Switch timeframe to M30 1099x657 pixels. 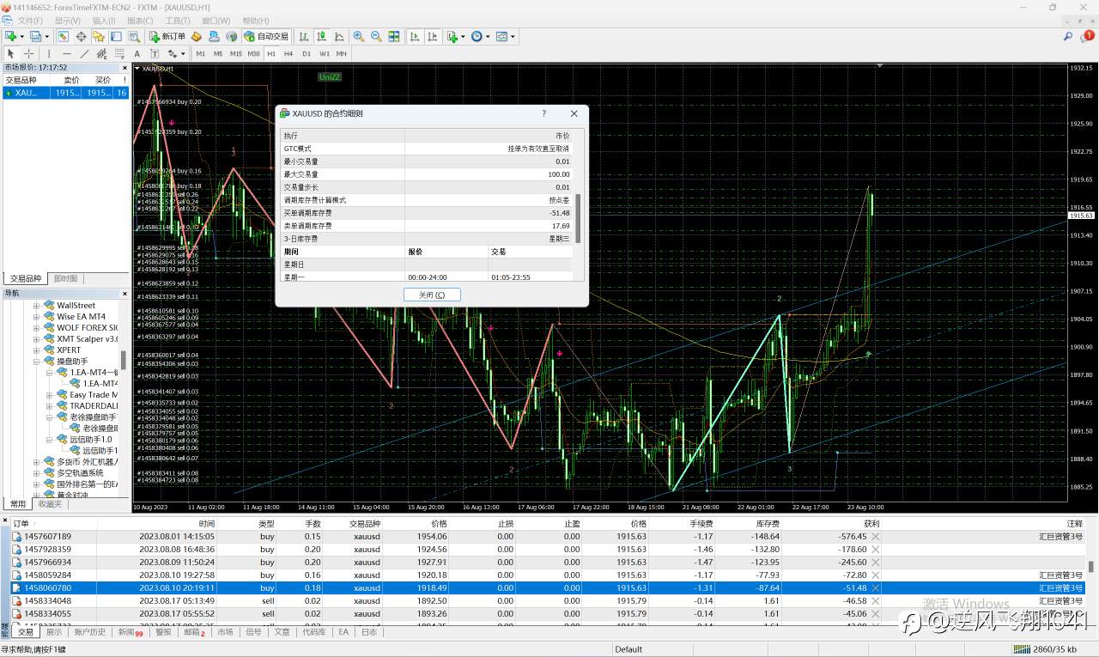tap(254, 53)
